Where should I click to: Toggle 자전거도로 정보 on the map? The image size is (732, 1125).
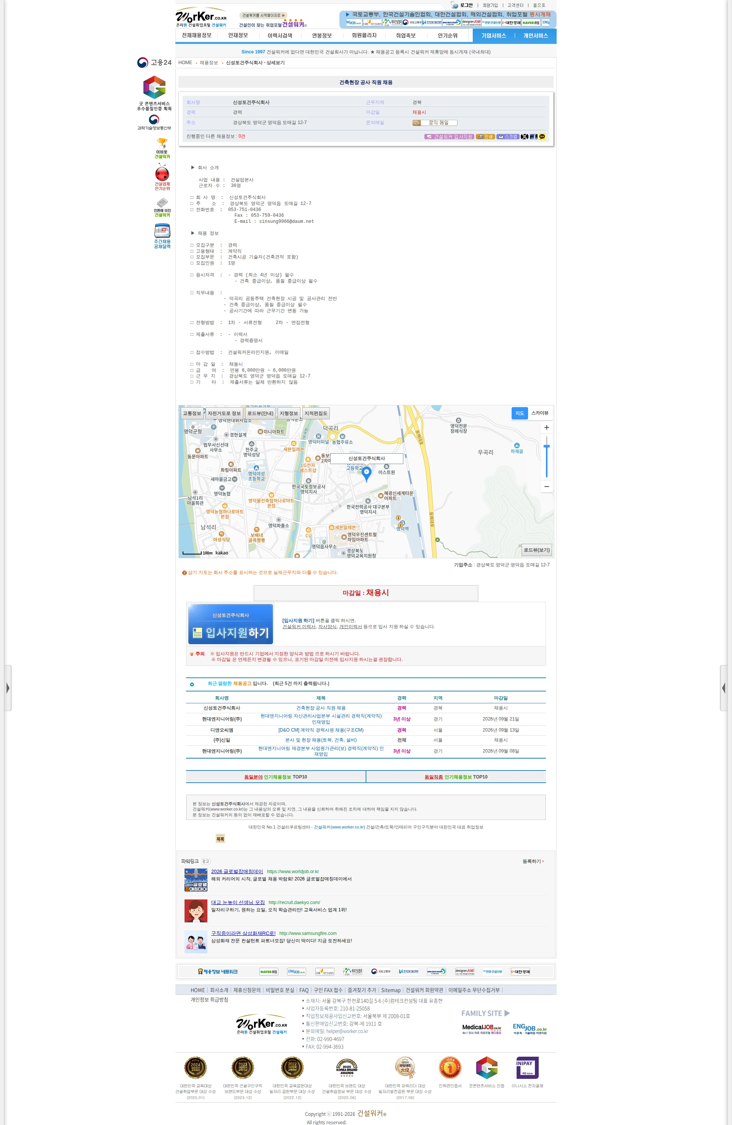pos(224,413)
